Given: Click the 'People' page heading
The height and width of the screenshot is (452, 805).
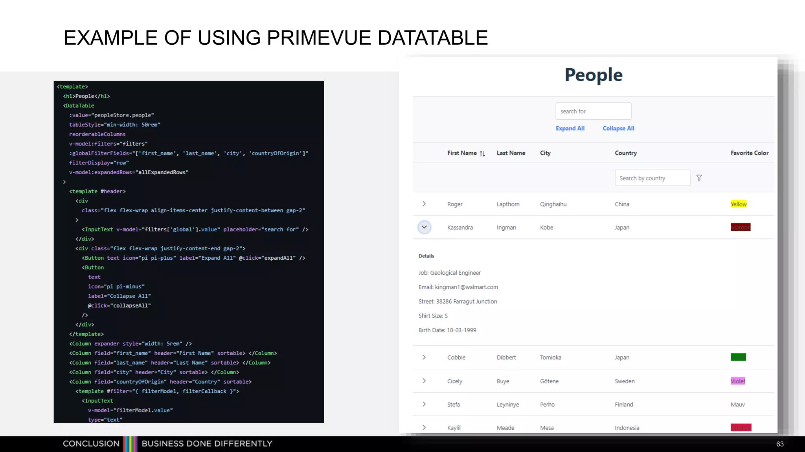Looking at the screenshot, I should point(594,75).
